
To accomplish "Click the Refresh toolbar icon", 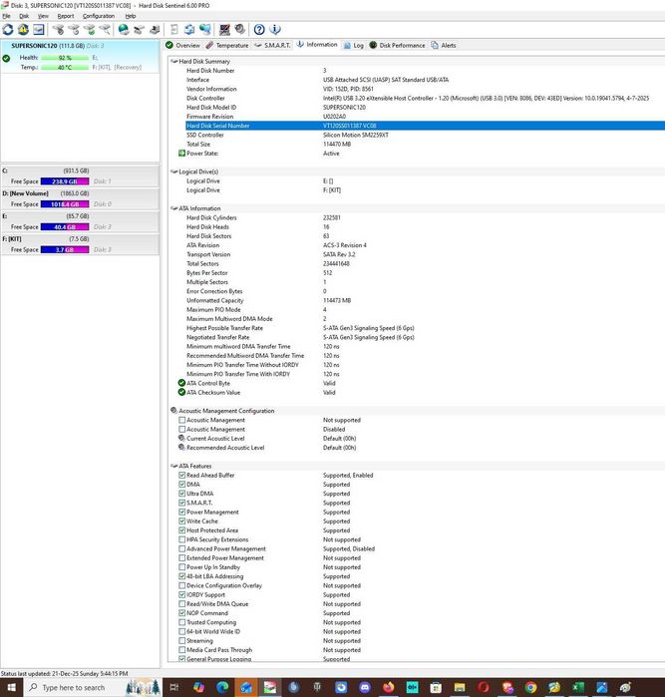I will click(x=8, y=30).
